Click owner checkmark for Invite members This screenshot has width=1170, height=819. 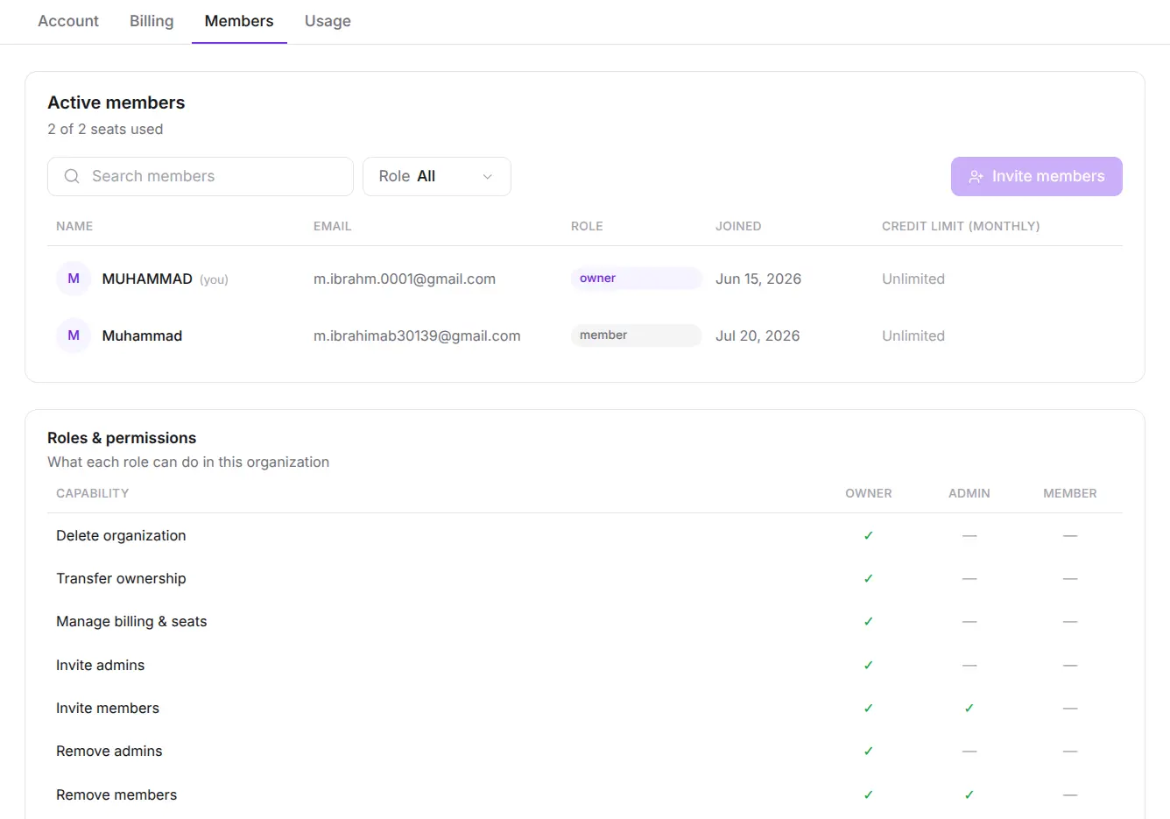(869, 708)
